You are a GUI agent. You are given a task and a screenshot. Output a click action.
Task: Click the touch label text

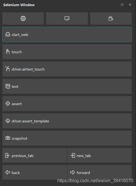(x=17, y=52)
